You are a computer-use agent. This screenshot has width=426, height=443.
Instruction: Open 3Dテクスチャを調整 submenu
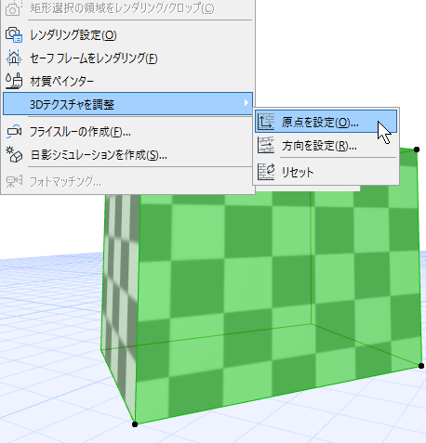[128, 104]
